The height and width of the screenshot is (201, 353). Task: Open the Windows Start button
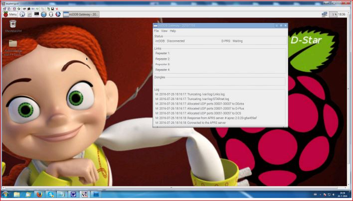click(5, 194)
